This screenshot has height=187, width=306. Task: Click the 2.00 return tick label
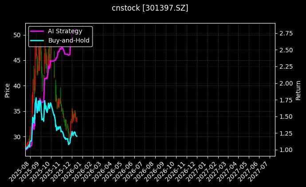pos(286,83)
